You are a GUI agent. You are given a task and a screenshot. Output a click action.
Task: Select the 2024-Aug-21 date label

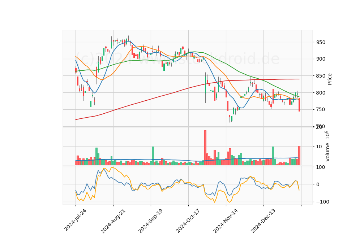click(x=113, y=221)
